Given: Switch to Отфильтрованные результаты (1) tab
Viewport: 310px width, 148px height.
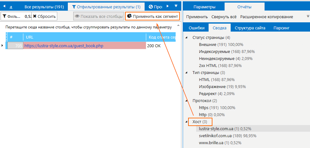Looking at the screenshot, I should tap(106, 7).
